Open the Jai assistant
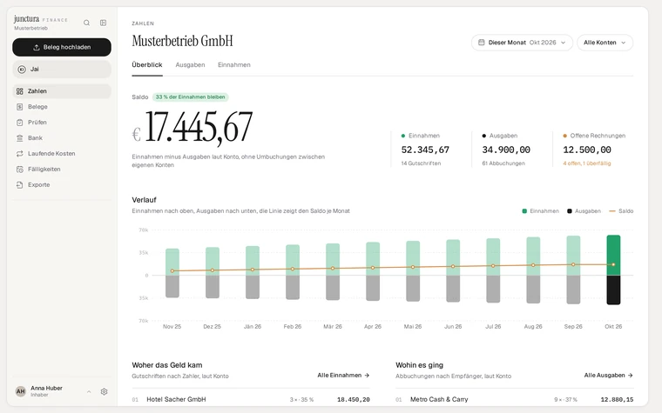The height and width of the screenshot is (413, 662). pyautogui.click(x=62, y=69)
